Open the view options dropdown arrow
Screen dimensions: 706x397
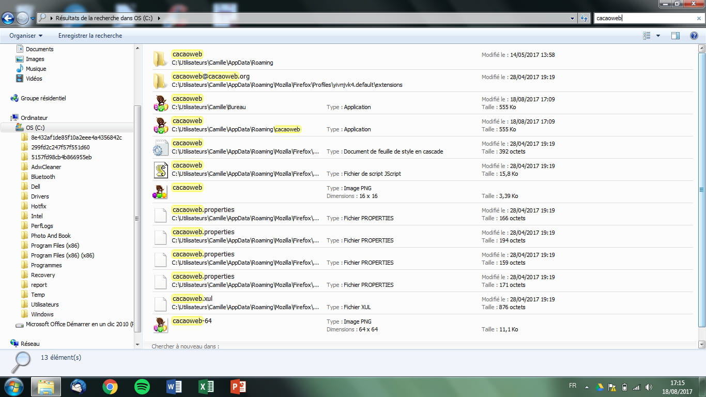[x=658, y=36]
